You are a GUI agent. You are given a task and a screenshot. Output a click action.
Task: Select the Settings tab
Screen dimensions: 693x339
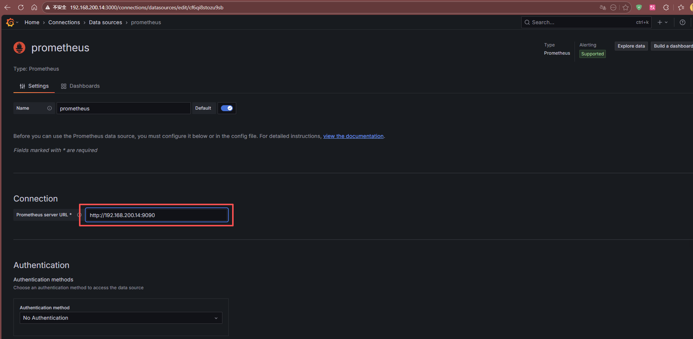click(34, 86)
